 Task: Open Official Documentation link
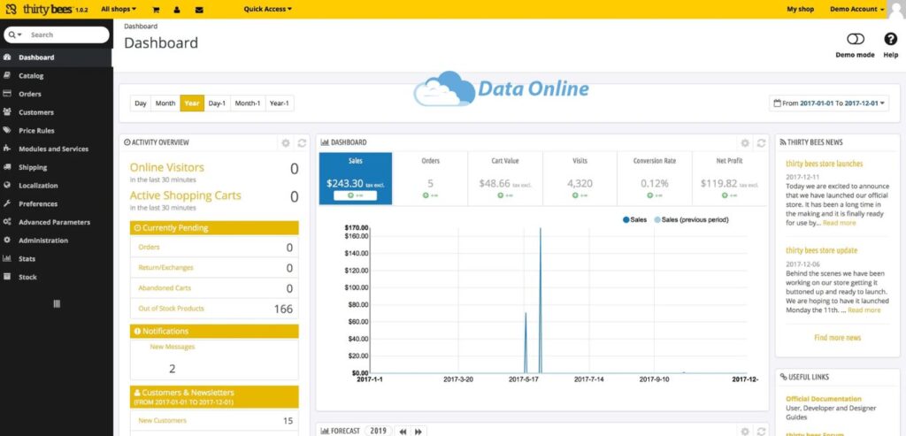824,399
